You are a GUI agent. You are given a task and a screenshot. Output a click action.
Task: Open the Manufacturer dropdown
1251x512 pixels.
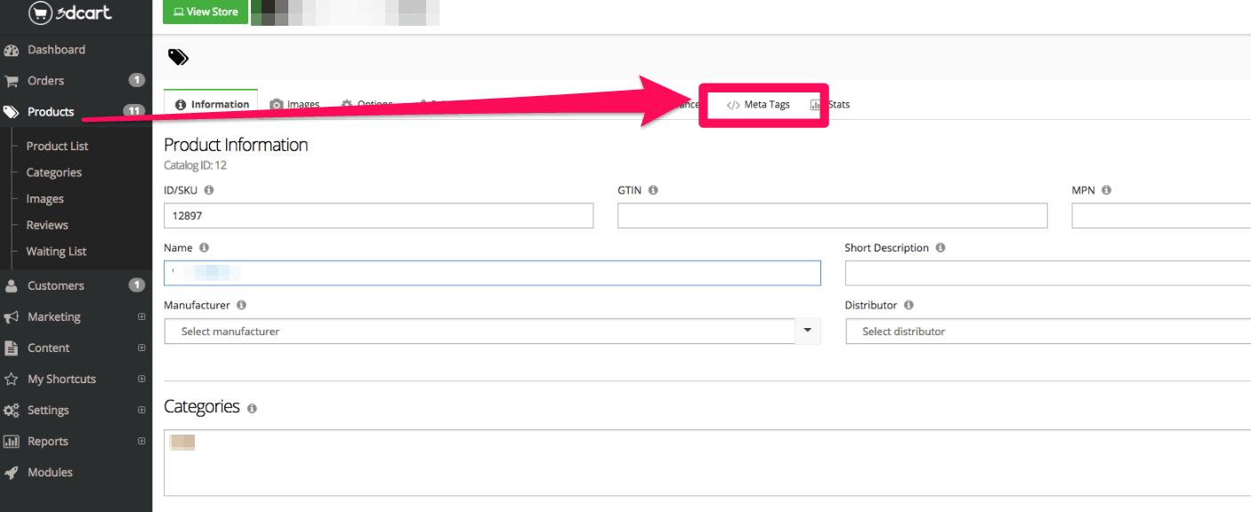pos(807,331)
